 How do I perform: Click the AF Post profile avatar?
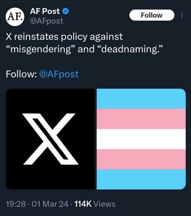(15, 17)
